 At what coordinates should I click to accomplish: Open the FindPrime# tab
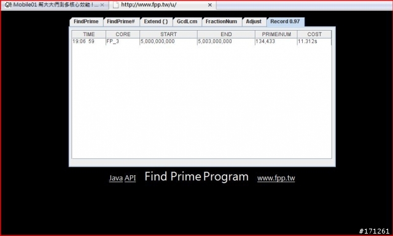click(121, 22)
